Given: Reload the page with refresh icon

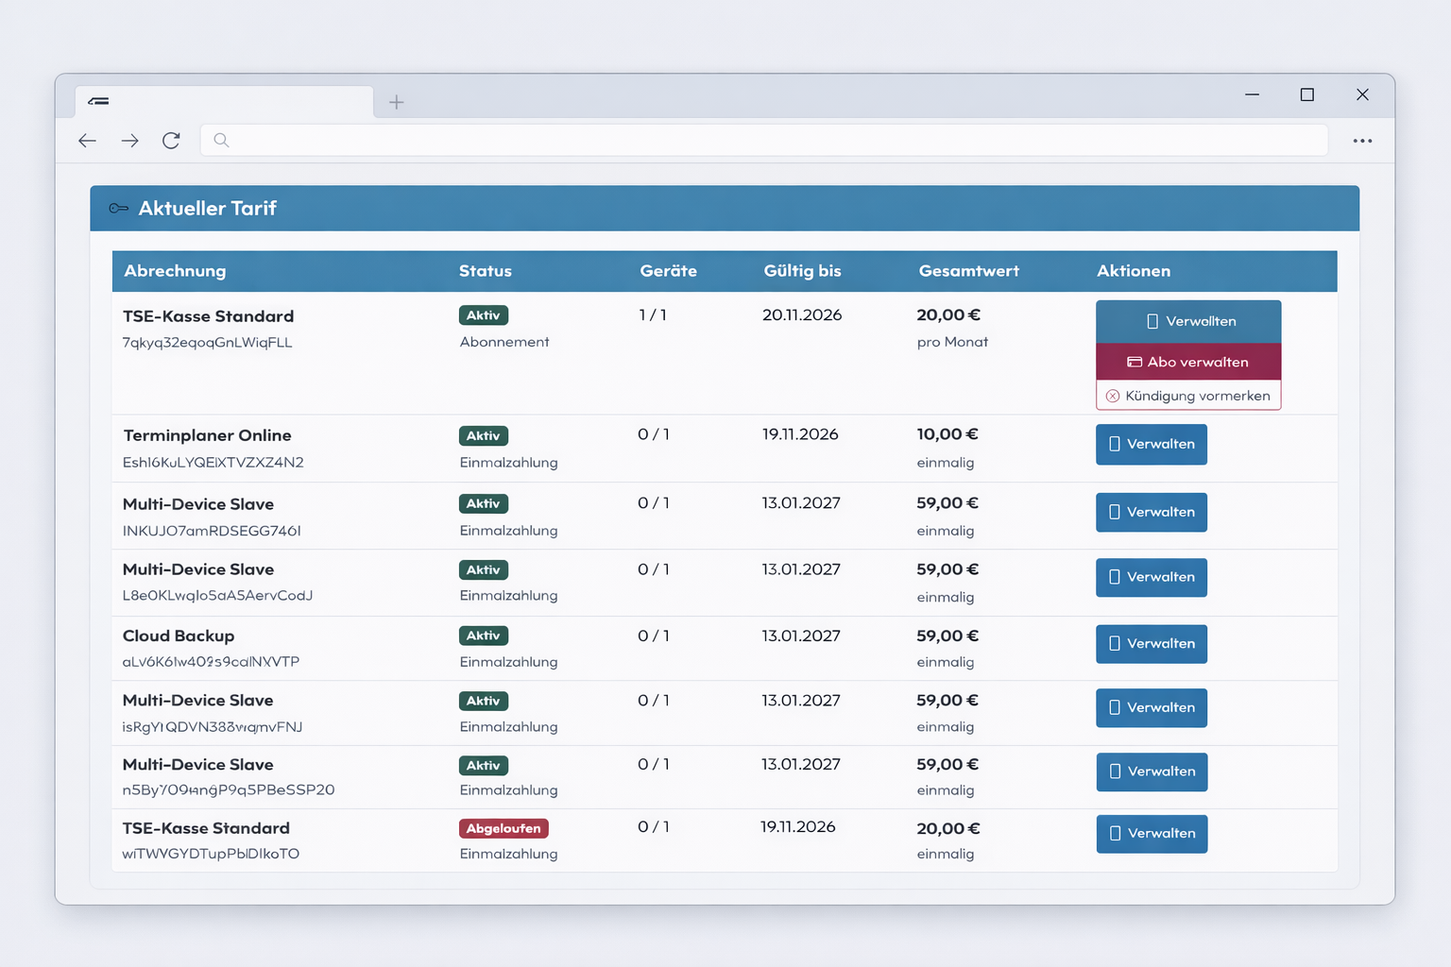Looking at the screenshot, I should (x=171, y=141).
